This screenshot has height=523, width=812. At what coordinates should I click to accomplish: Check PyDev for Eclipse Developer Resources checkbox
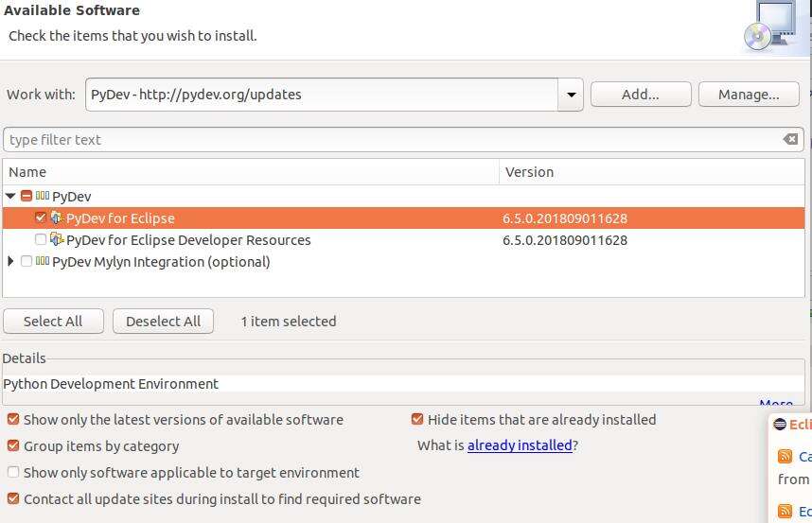click(41, 239)
